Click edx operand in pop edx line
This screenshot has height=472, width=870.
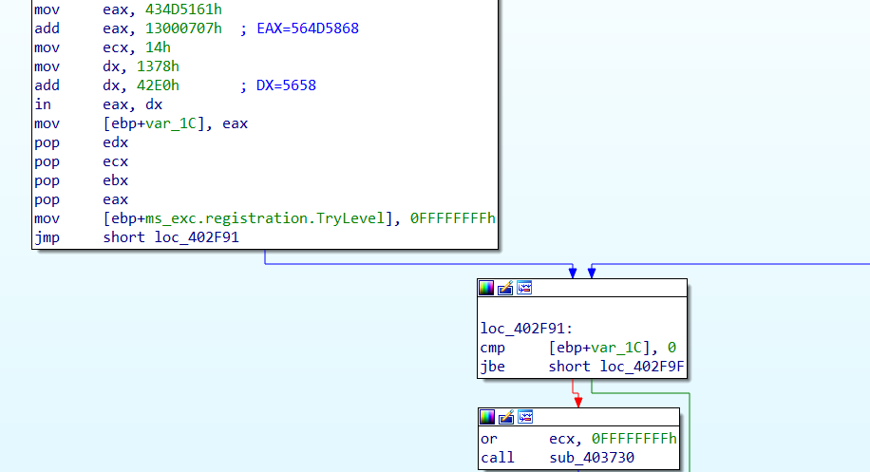coord(116,142)
